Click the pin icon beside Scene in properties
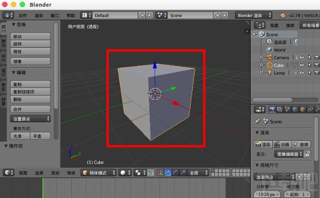Screen dimensions: 320x198 click(x=257, y=121)
